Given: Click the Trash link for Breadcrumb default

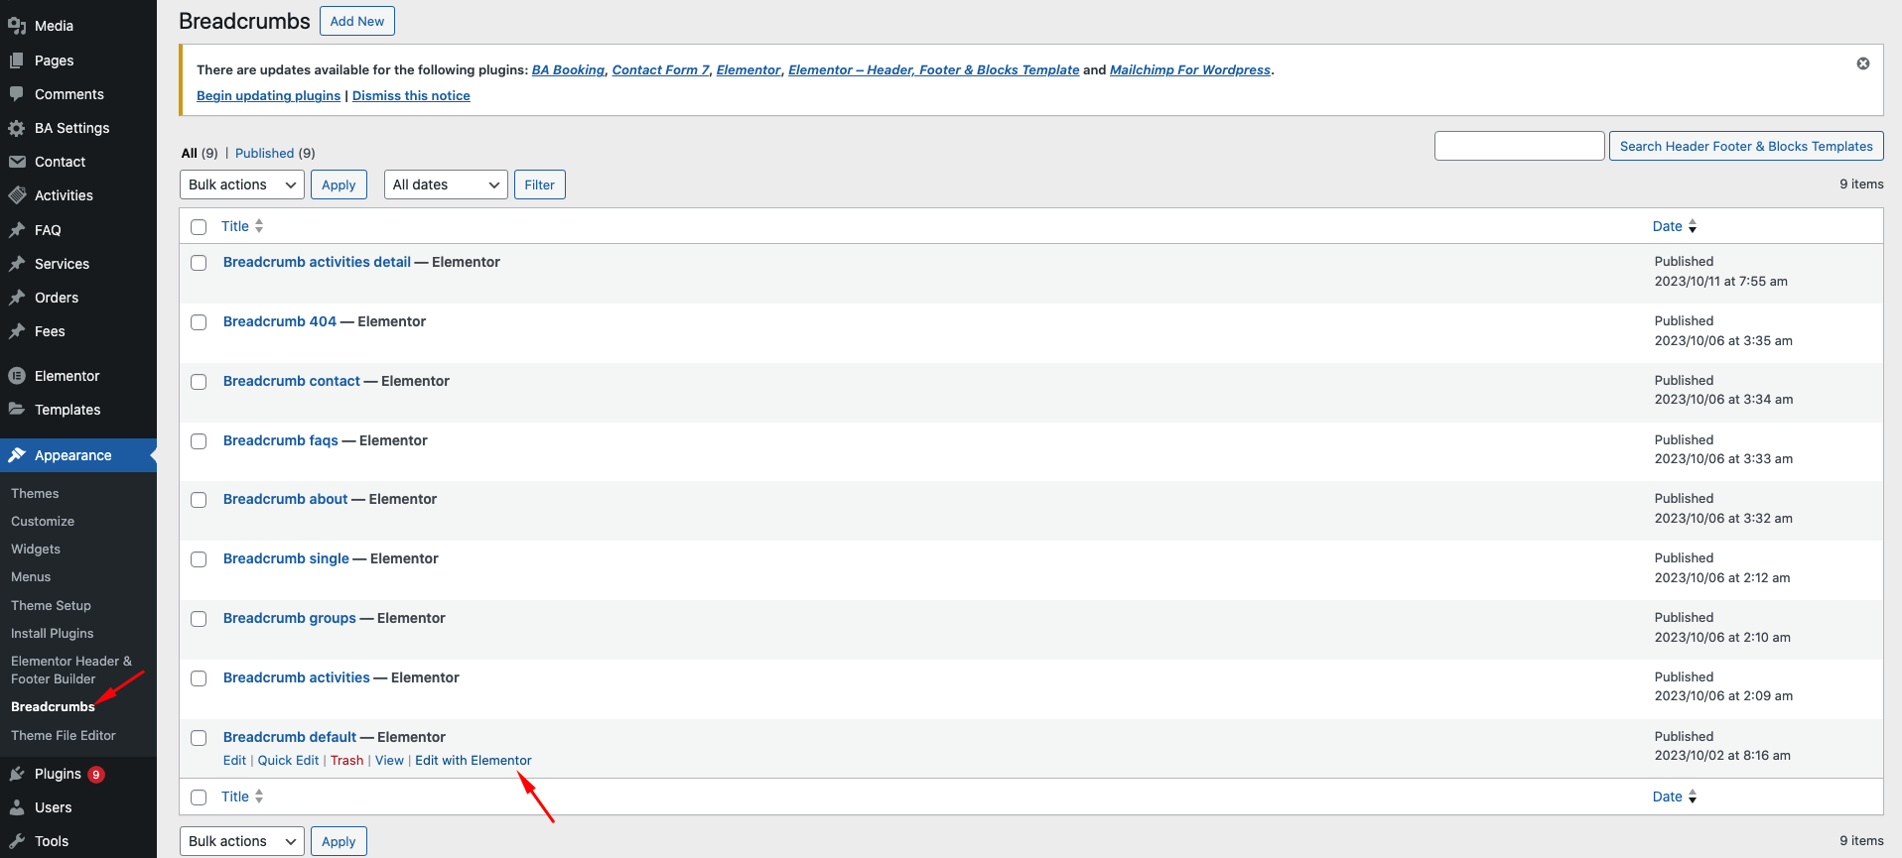Looking at the screenshot, I should [346, 760].
